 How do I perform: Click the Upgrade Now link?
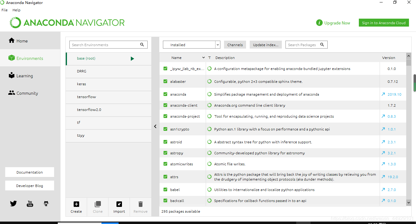click(337, 23)
